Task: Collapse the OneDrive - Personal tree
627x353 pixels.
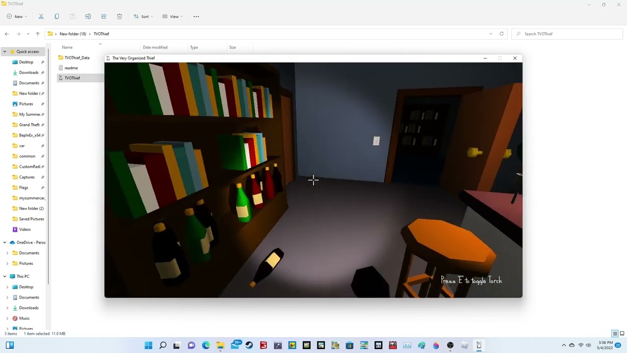Action: (x=5, y=243)
